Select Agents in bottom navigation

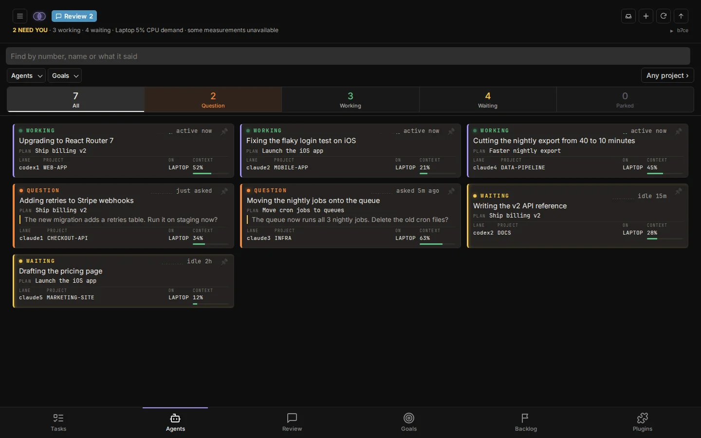tap(175, 422)
